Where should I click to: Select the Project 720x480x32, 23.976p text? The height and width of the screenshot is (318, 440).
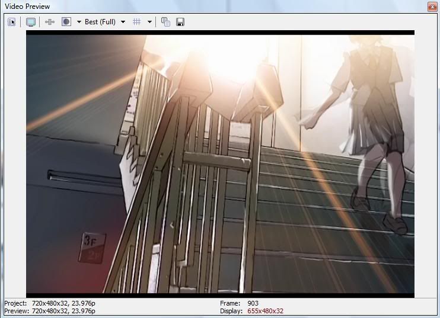[x=50, y=303]
